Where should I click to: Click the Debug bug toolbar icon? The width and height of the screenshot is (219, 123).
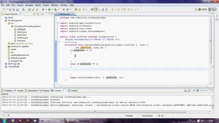click(43, 10)
